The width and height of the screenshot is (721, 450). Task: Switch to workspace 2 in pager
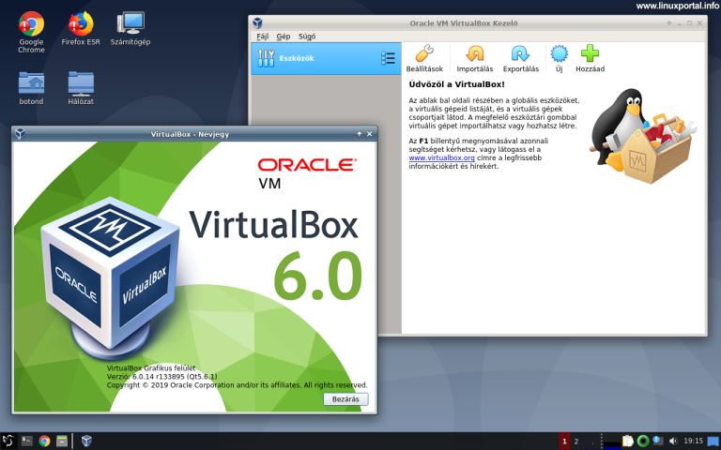click(576, 442)
